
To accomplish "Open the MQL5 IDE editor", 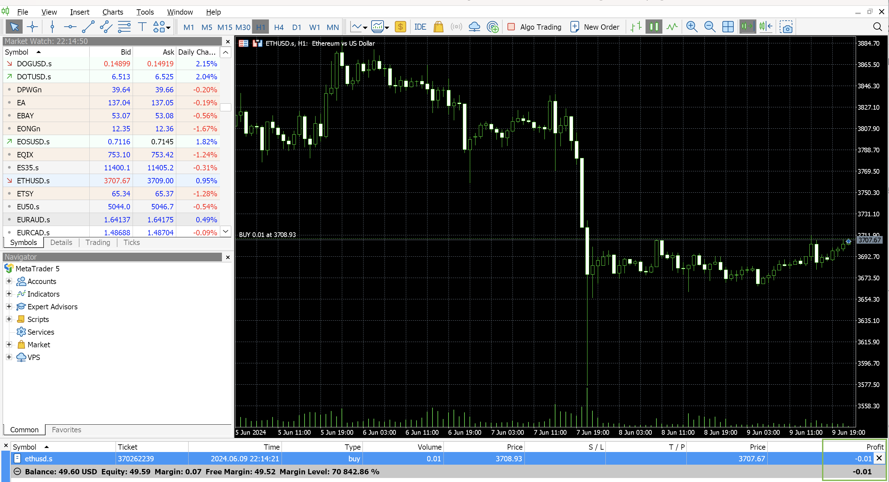I will pyautogui.click(x=420, y=27).
